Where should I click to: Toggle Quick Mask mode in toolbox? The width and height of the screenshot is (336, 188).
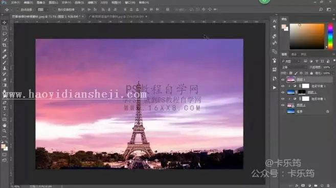coord(4,154)
